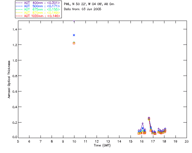Click the x-axis tick label 17

pyautogui.click(x=153, y=141)
